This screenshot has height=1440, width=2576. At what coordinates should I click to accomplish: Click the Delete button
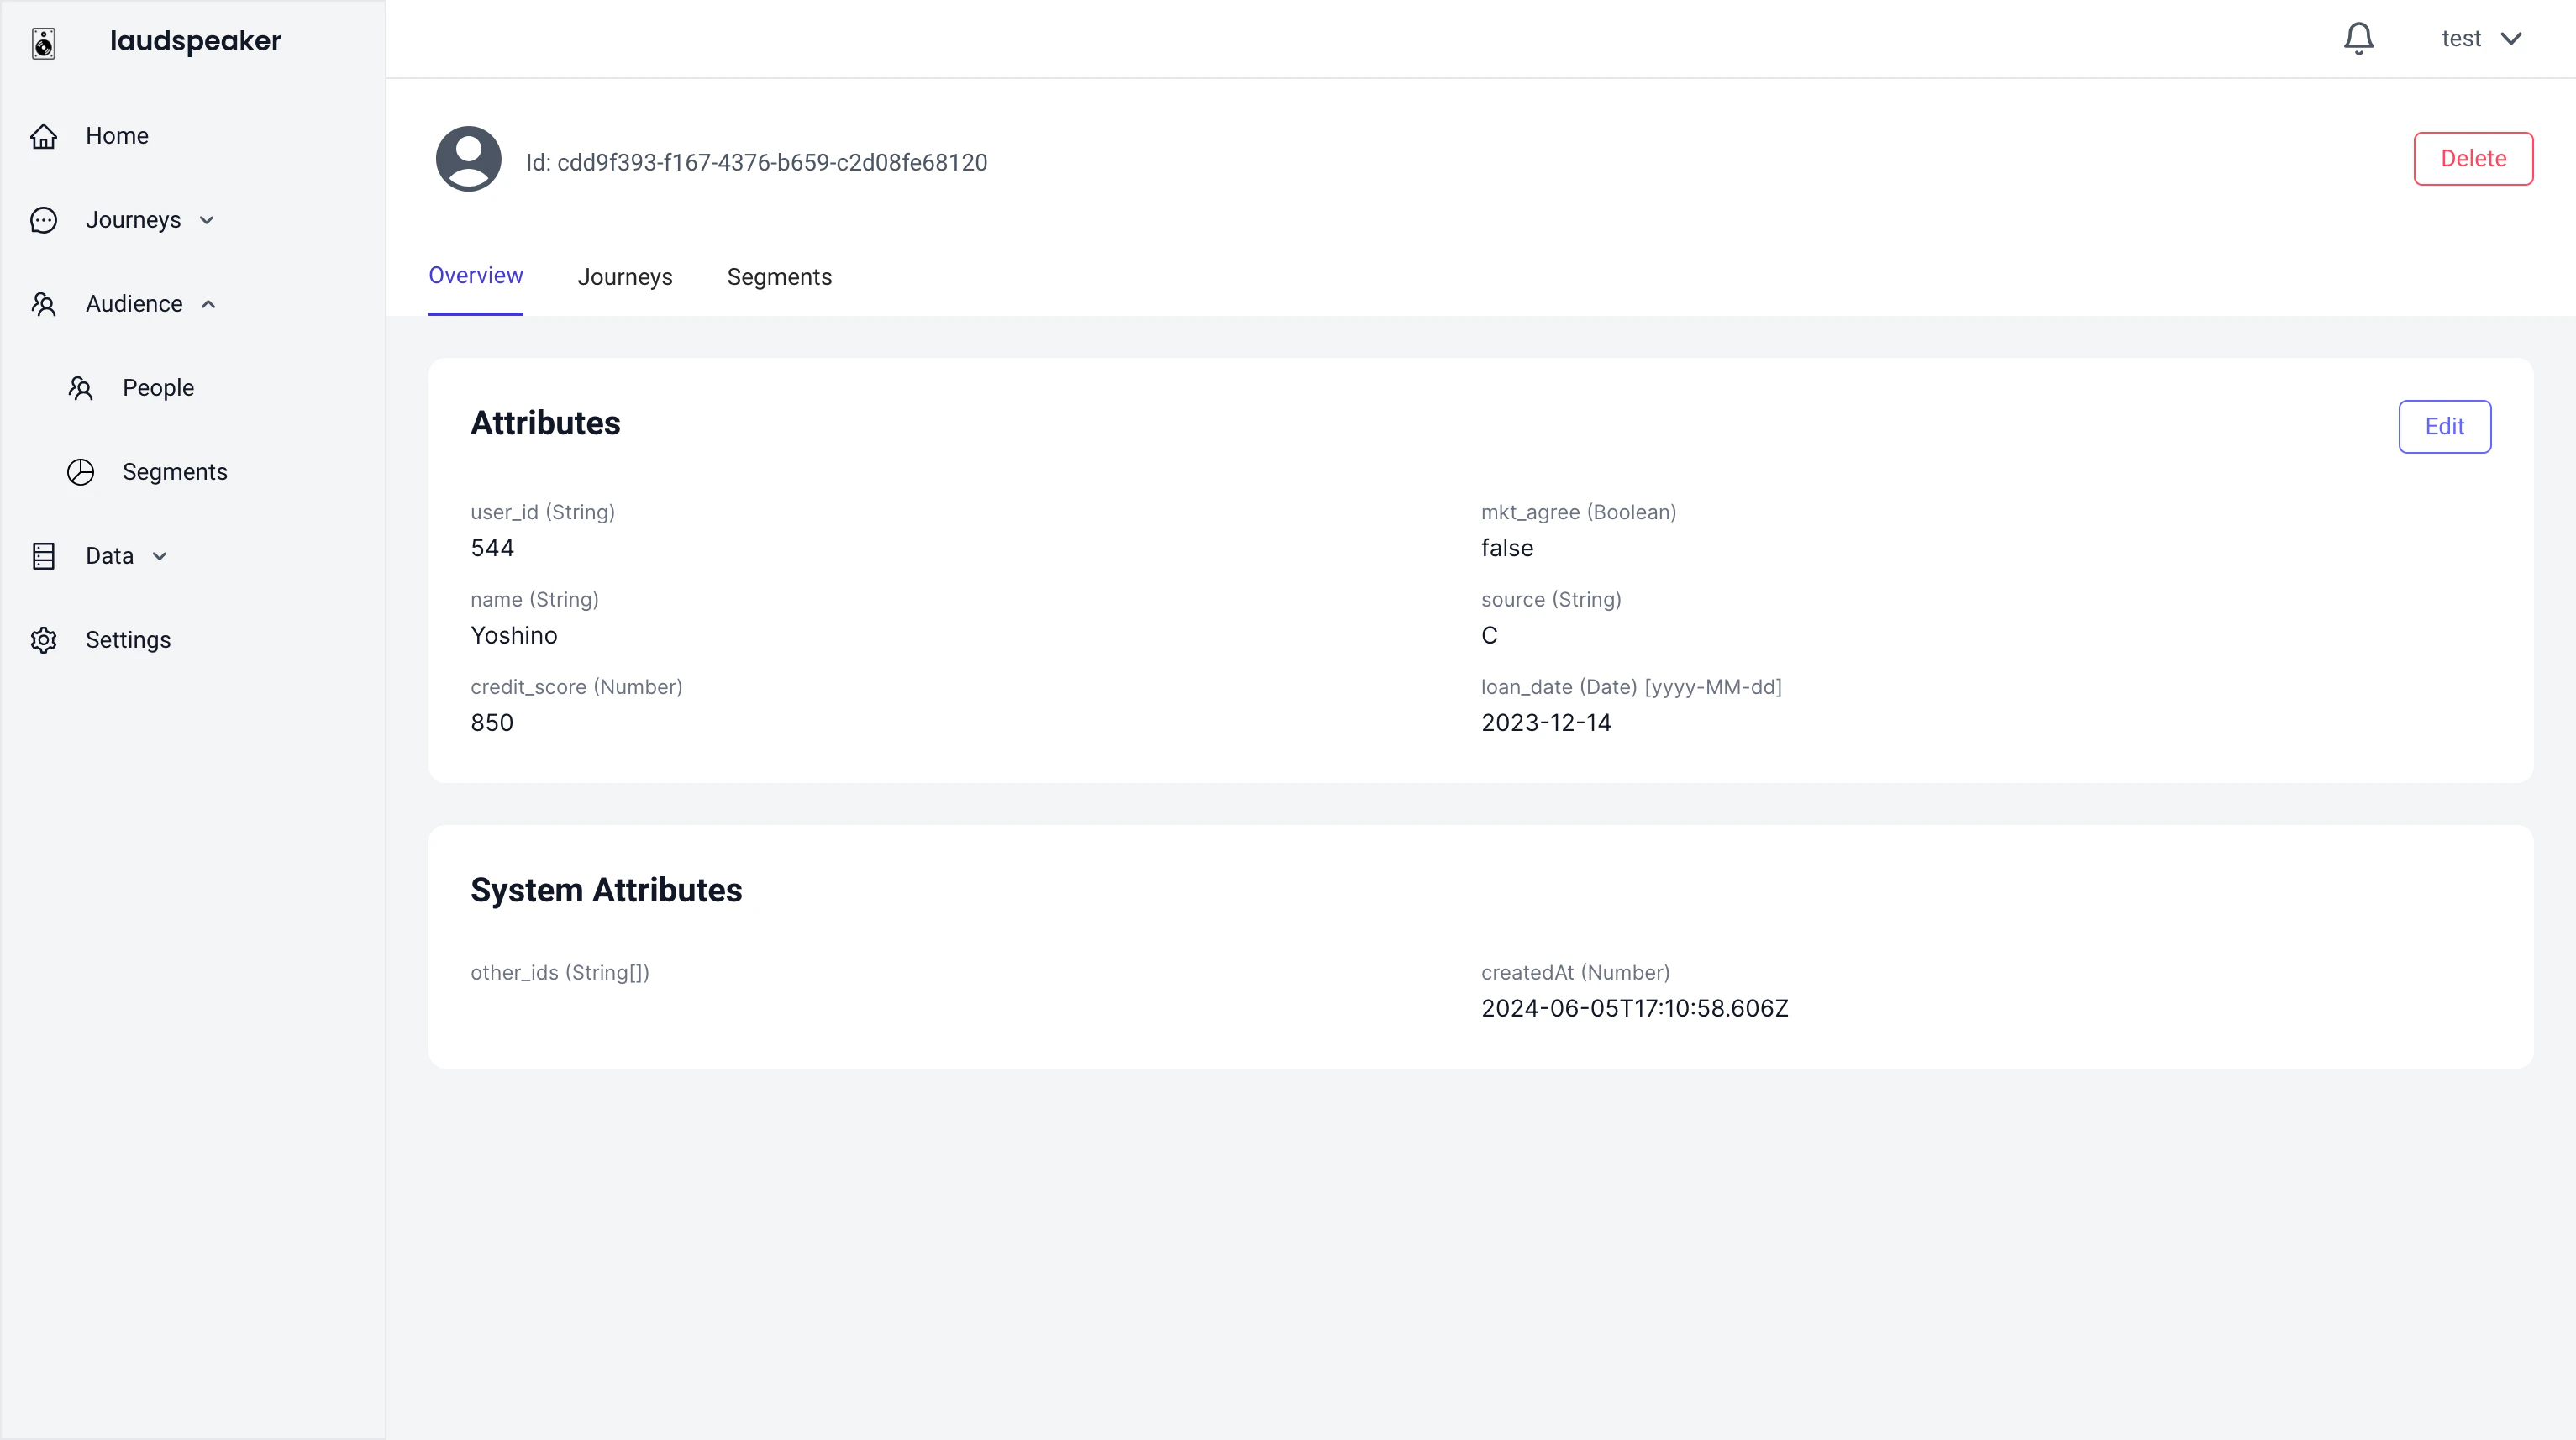pyautogui.click(x=2473, y=158)
